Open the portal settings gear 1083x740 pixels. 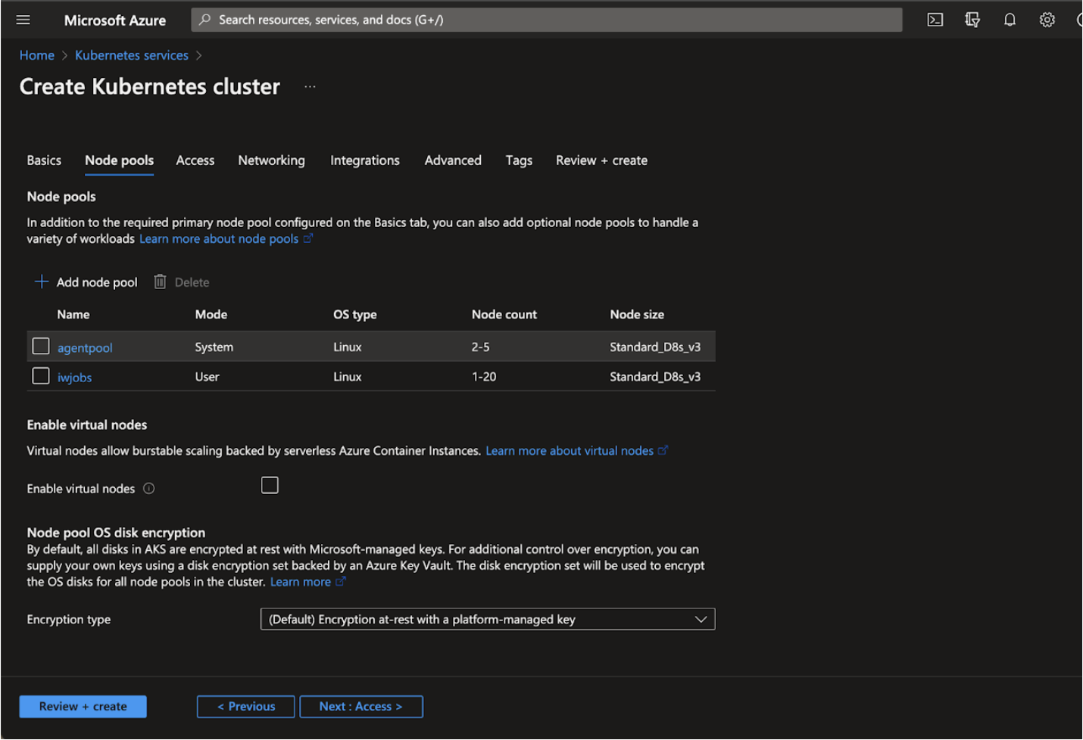click(x=1047, y=20)
